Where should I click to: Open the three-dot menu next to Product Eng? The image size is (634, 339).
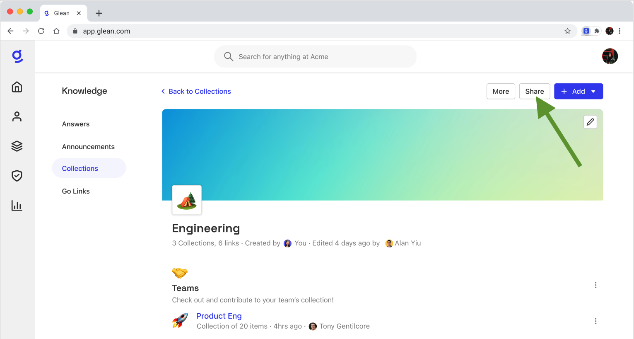[595, 321]
